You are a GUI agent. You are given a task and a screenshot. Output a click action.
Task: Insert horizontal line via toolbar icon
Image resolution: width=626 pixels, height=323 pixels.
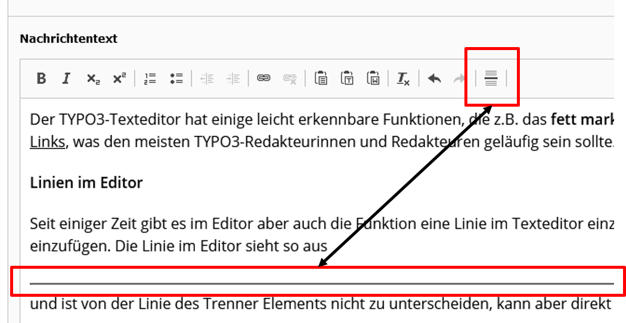[x=491, y=79]
